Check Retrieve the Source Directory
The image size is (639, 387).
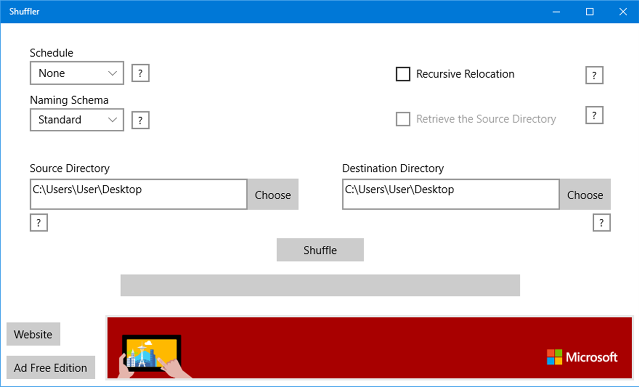pyautogui.click(x=403, y=119)
